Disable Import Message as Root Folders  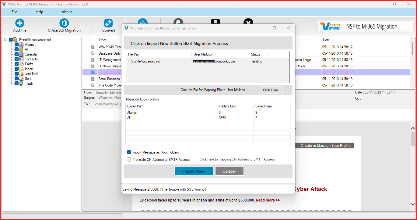coord(129,152)
